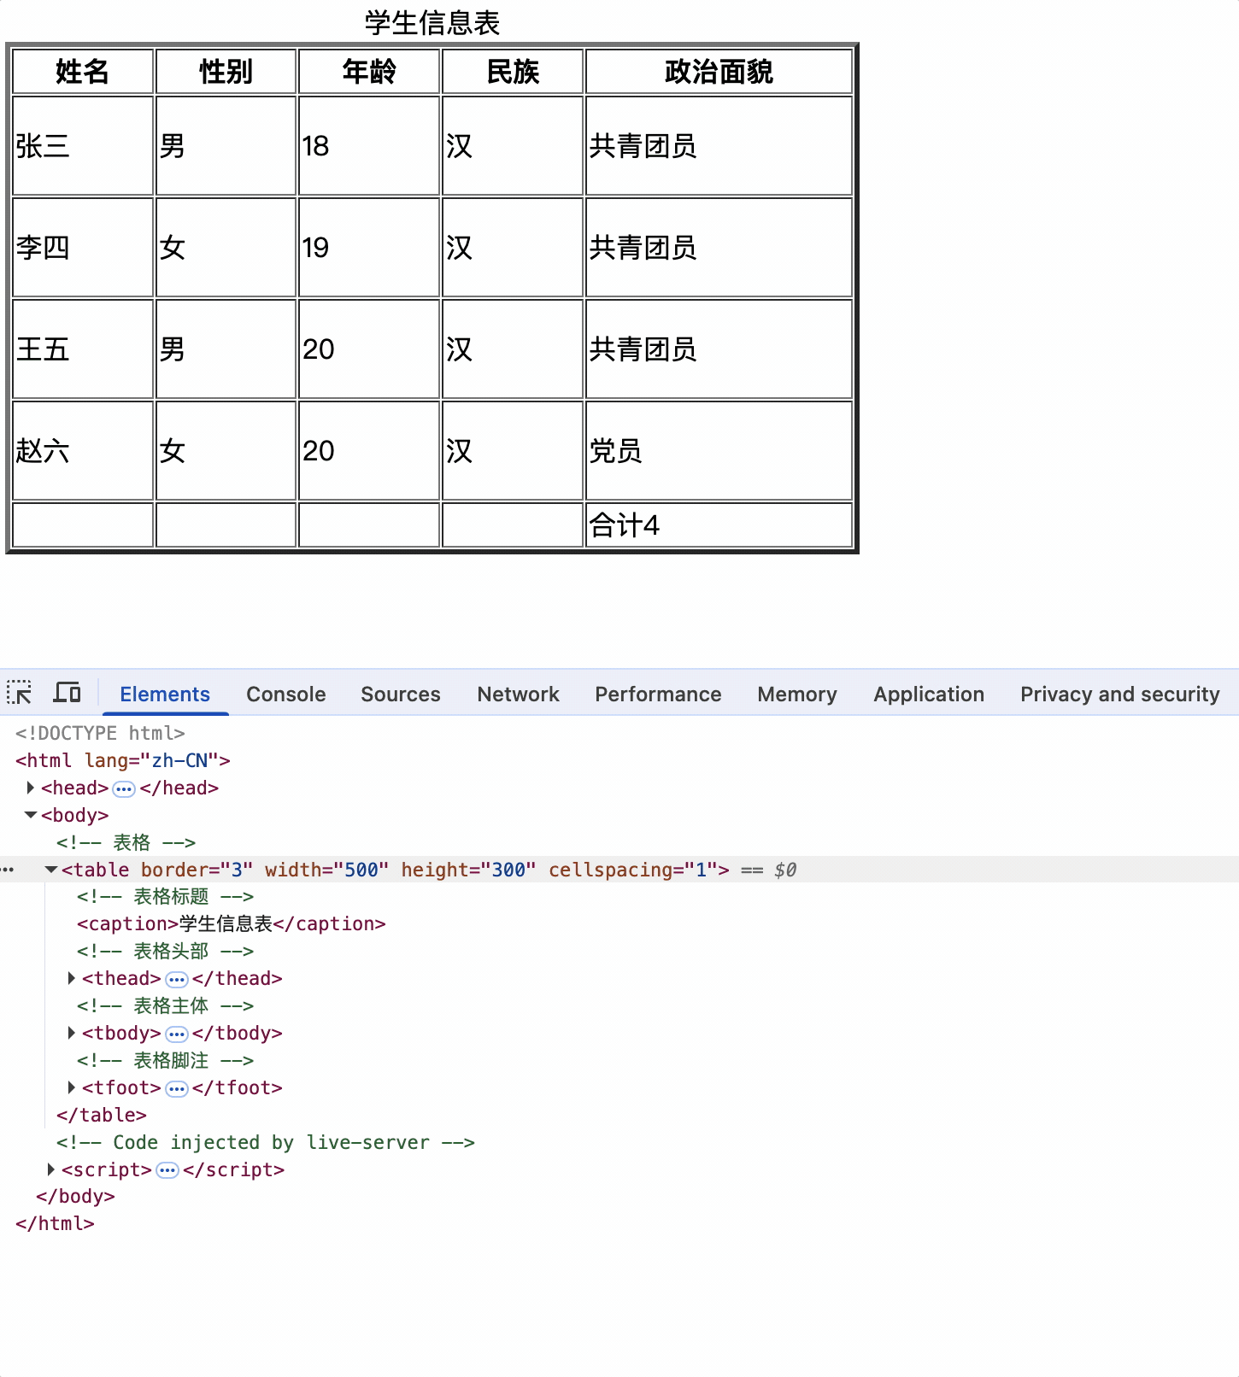Expand the script node arrow
Image resolution: width=1239 pixels, height=1377 pixels.
point(51,1169)
